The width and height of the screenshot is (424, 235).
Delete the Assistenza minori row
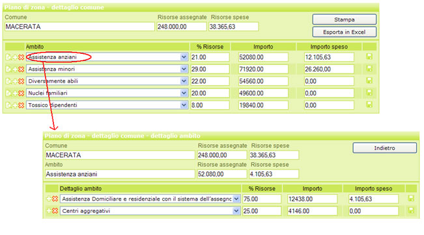pyautogui.click(x=21, y=69)
